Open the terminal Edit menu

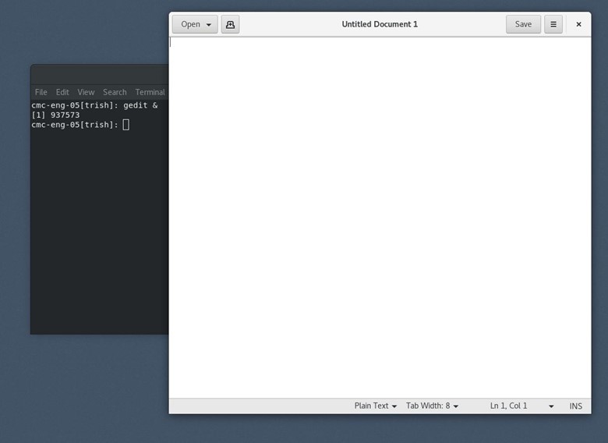pyautogui.click(x=62, y=92)
